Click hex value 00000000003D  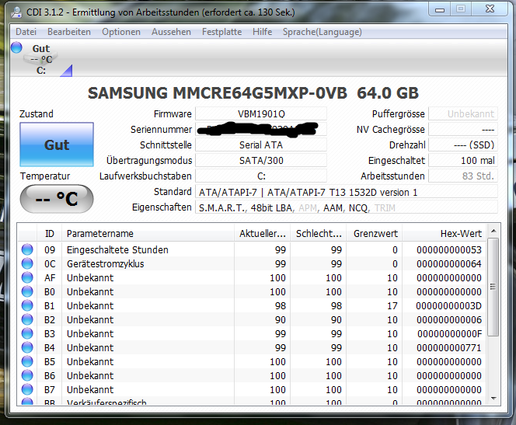(x=449, y=306)
